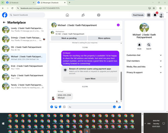
Task: Open a new browser tab
Action: click(x=70, y=2)
